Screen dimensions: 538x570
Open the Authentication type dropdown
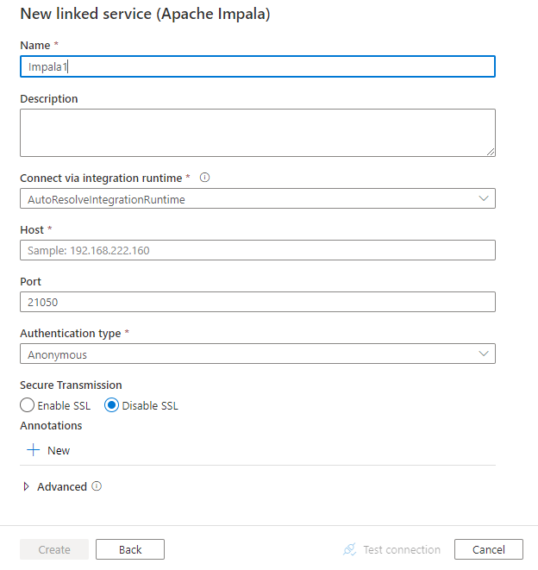(257, 354)
